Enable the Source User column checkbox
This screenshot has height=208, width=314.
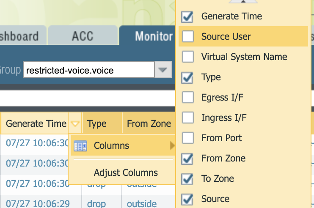coord(188,36)
